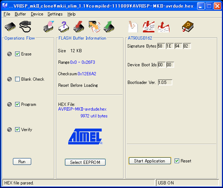
Task: Disable the Reset checkbox
Action: (177, 161)
